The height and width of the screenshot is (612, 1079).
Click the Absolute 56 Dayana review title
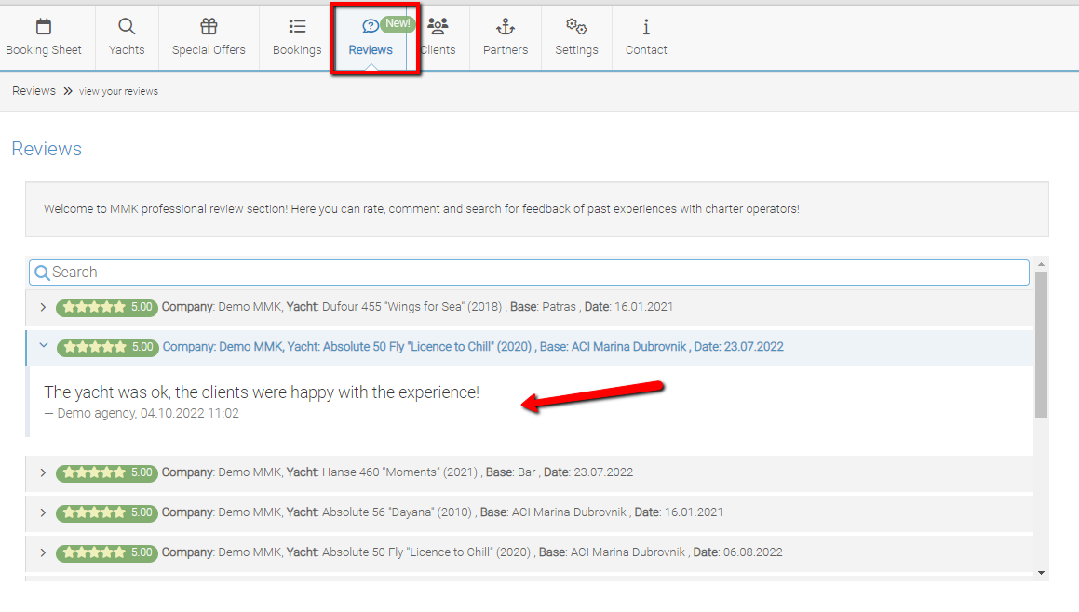tap(442, 512)
